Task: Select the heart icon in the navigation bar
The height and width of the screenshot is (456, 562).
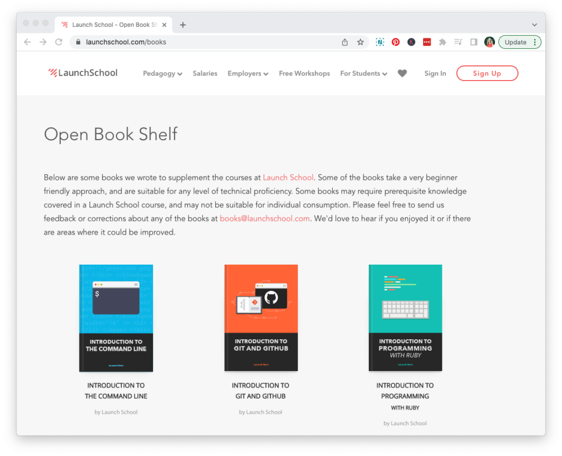Action: (402, 73)
